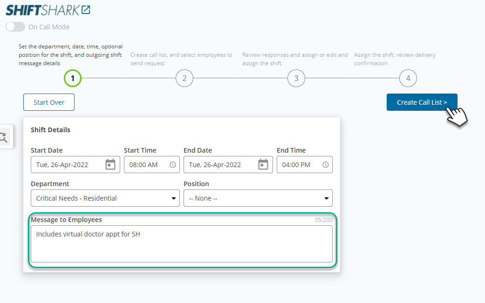Screen dimensions: 485x303
Task: Open the End Date calendar picker icon
Action: 263,164
